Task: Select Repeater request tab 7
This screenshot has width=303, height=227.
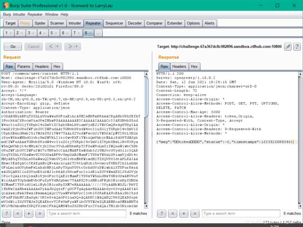Action: pyautogui.click(x=75, y=33)
